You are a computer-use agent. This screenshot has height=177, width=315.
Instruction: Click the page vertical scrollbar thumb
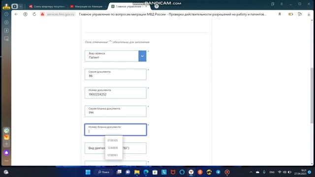[312, 95]
